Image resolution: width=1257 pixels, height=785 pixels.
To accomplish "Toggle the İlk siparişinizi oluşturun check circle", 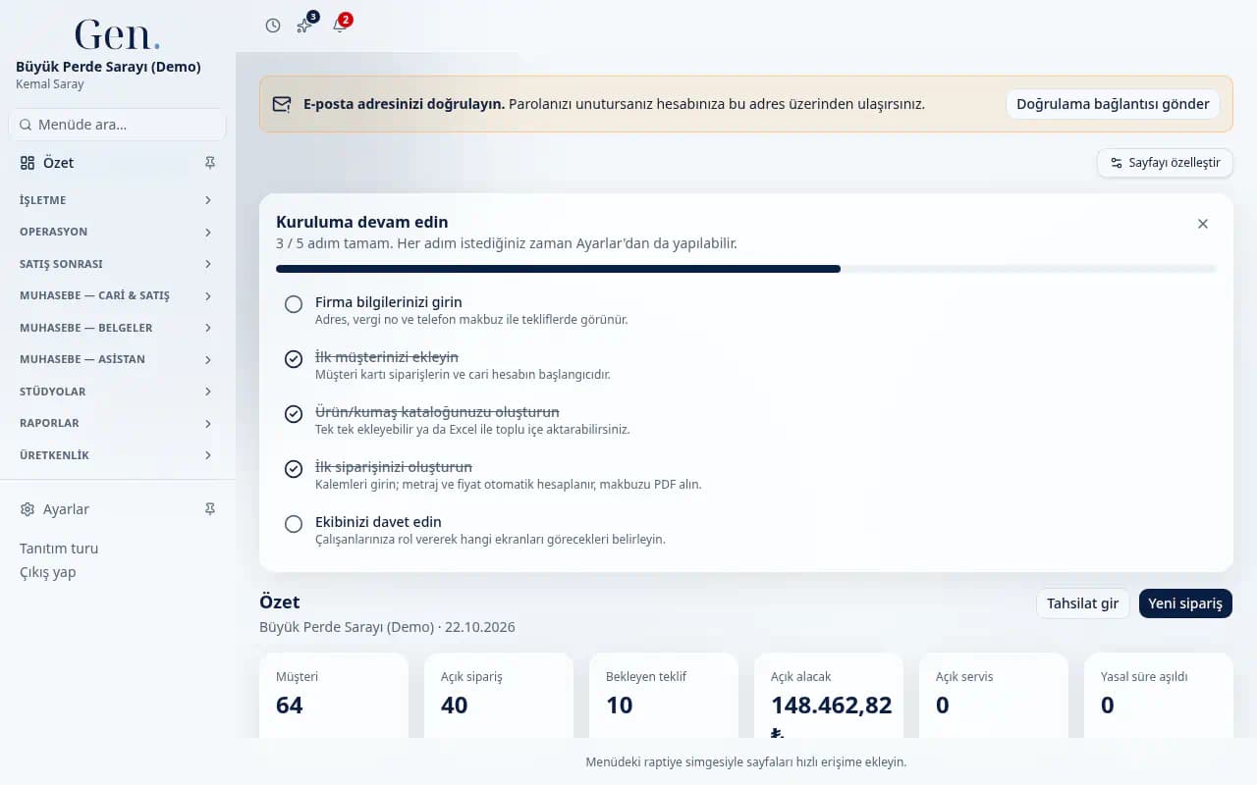I will point(294,469).
